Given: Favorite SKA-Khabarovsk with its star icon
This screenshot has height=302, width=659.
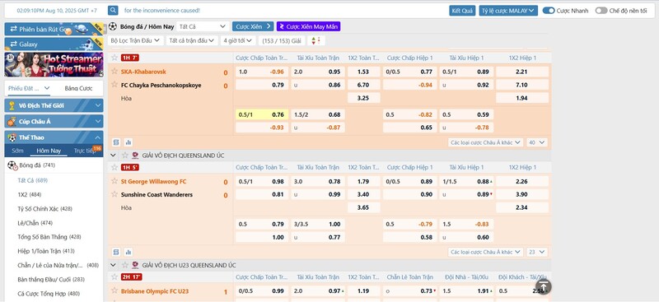Looking at the screenshot, I should (114, 72).
